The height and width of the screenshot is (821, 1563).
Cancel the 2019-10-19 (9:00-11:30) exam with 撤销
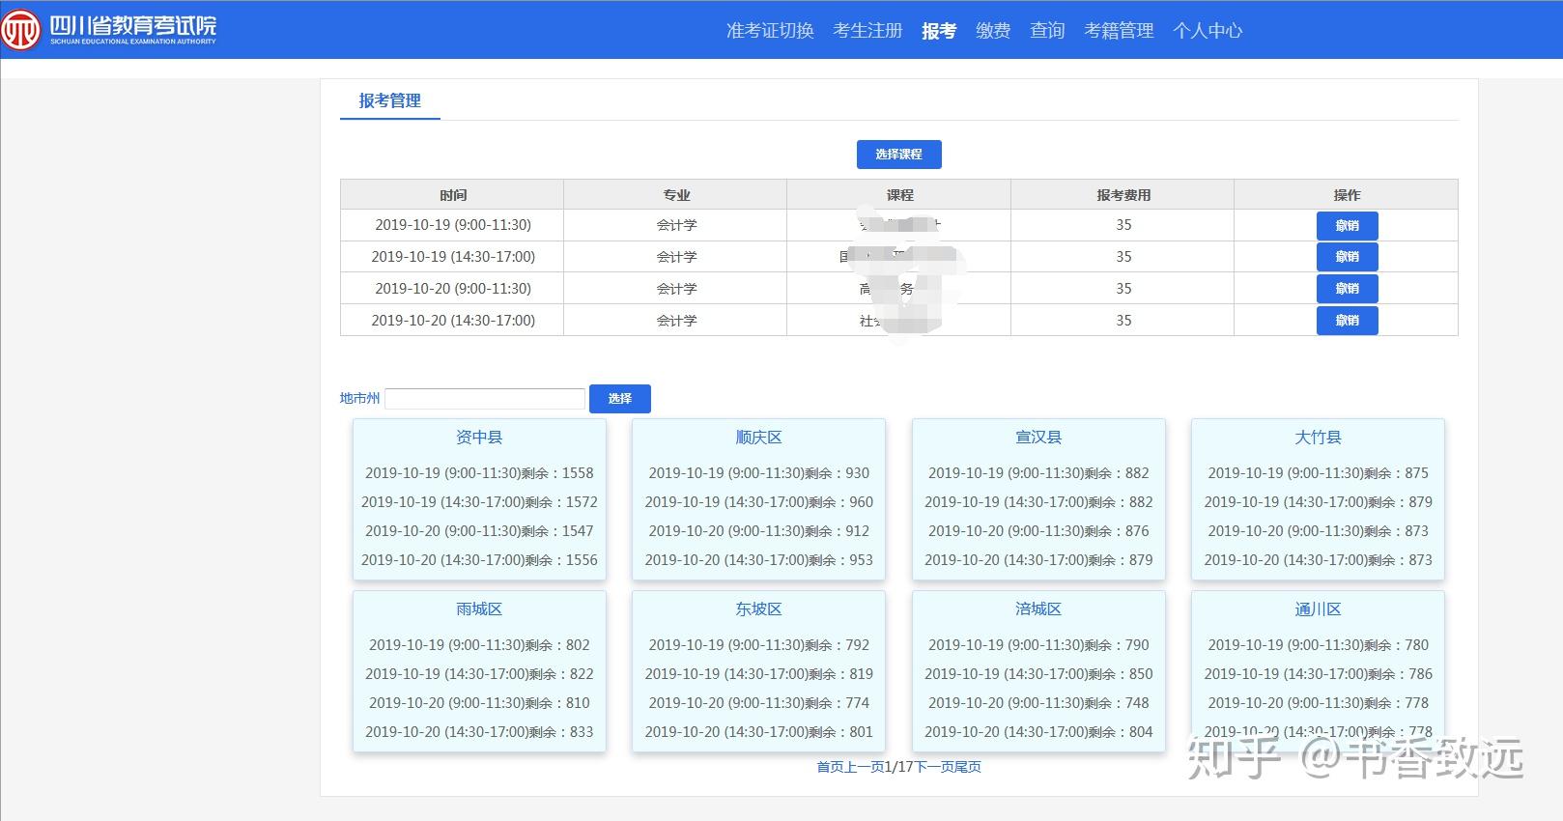[x=1348, y=225]
